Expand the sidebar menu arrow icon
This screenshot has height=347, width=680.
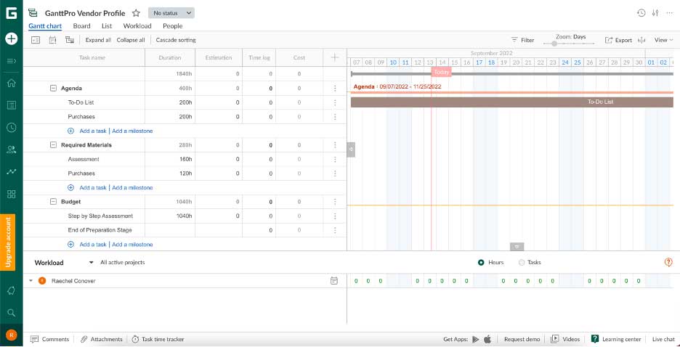click(x=12, y=61)
